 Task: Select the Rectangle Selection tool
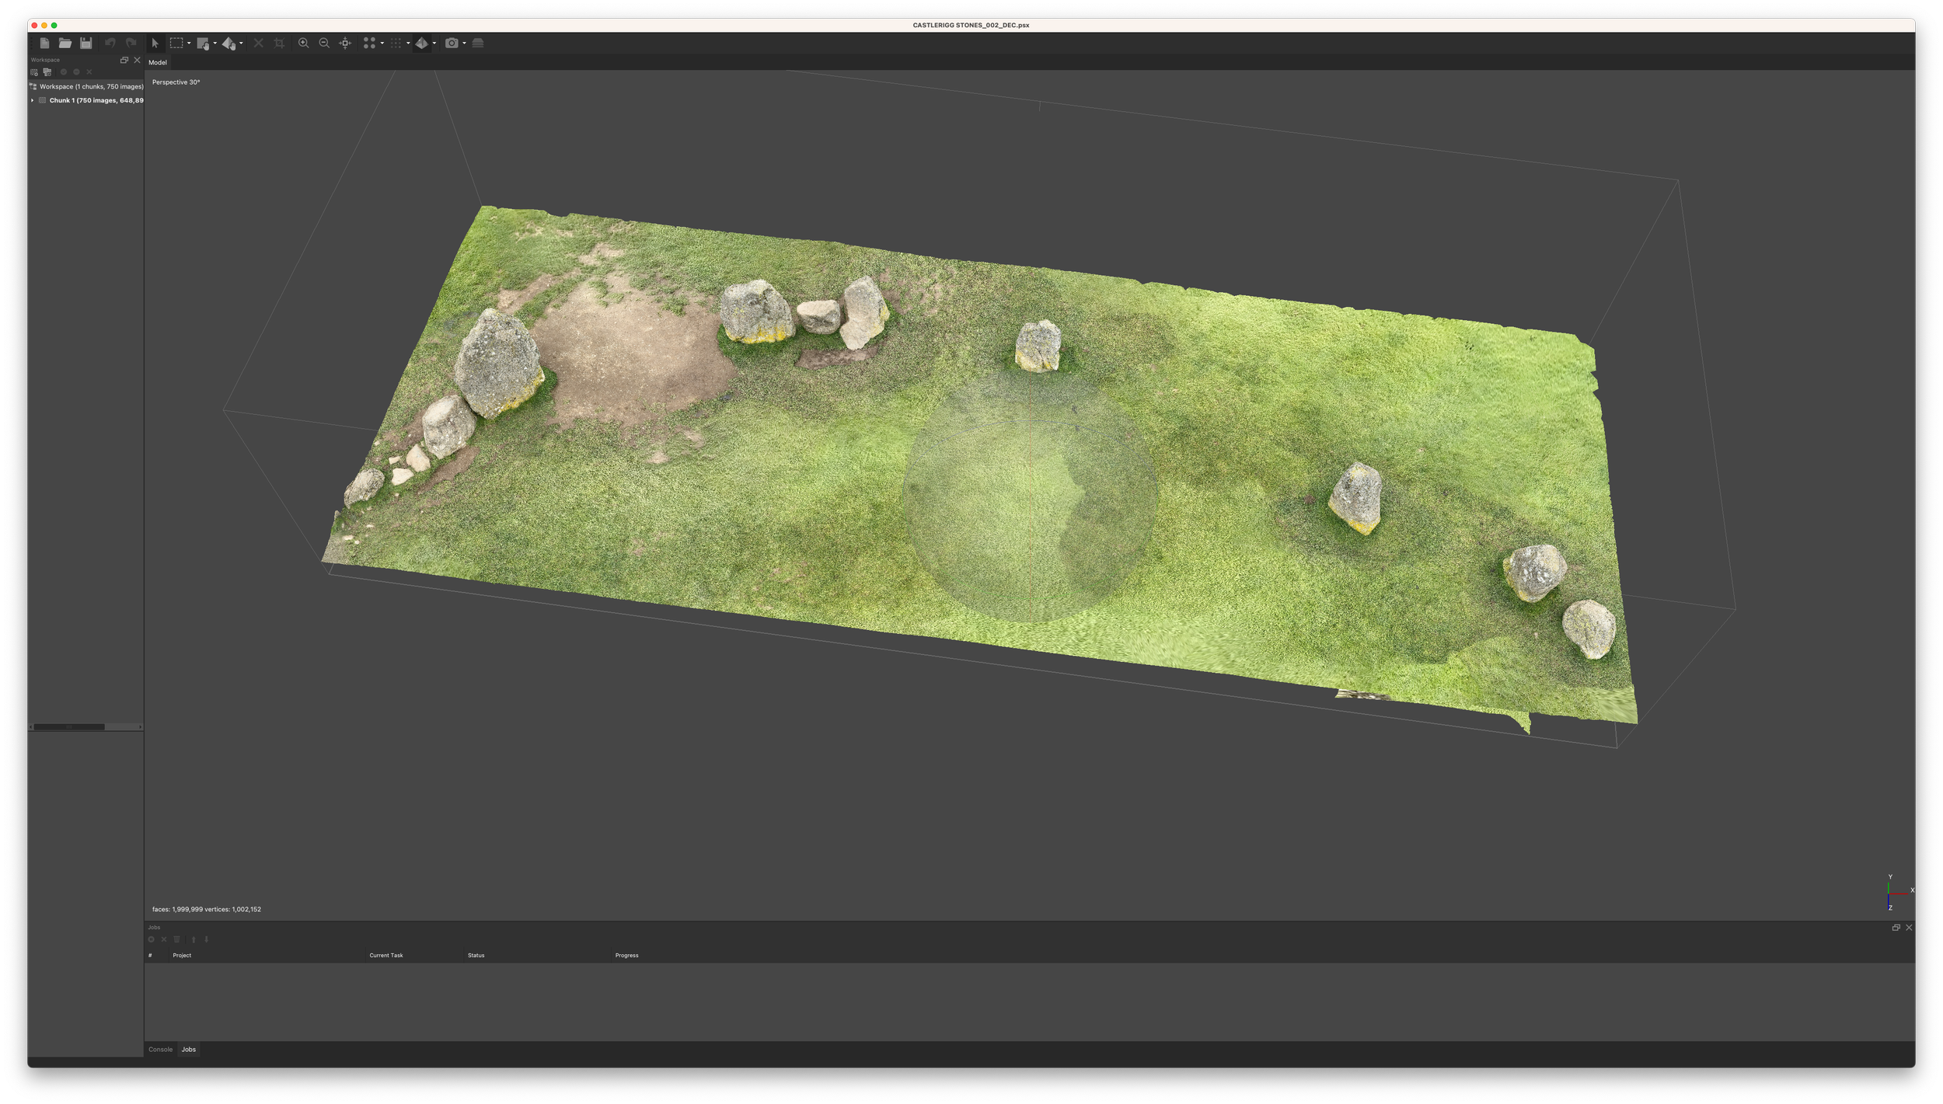click(176, 44)
